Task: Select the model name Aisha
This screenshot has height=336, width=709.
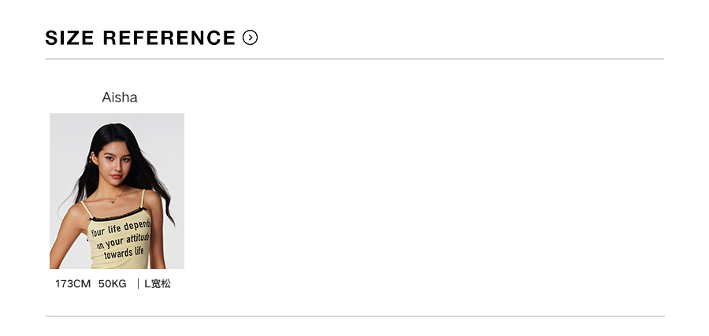Action: (120, 98)
